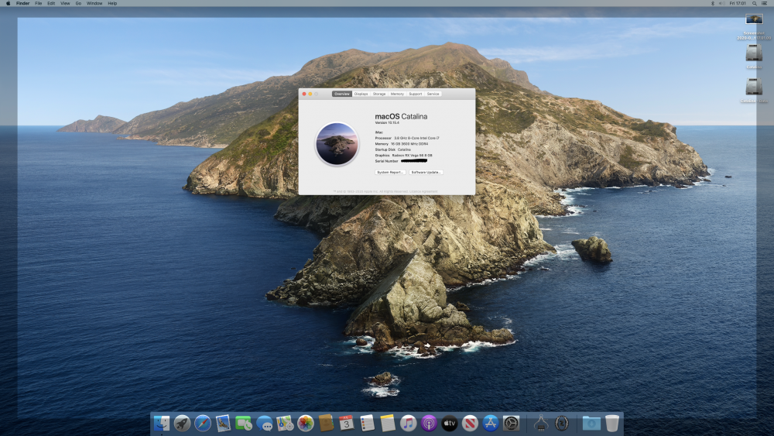
Task: Open Apple TV app in Dock
Action: point(449,423)
